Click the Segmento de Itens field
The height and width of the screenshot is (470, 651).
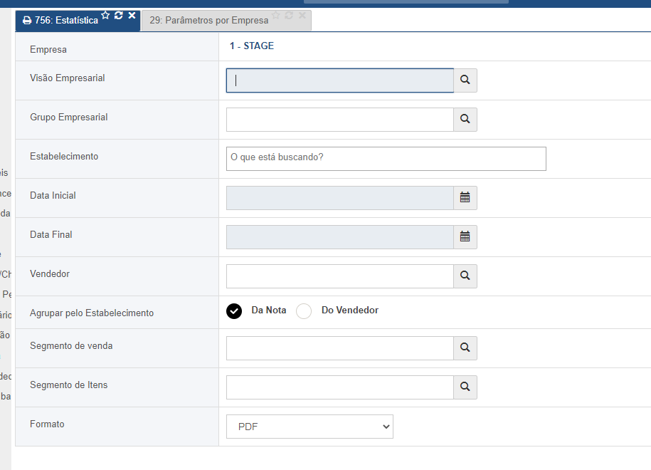coord(340,387)
